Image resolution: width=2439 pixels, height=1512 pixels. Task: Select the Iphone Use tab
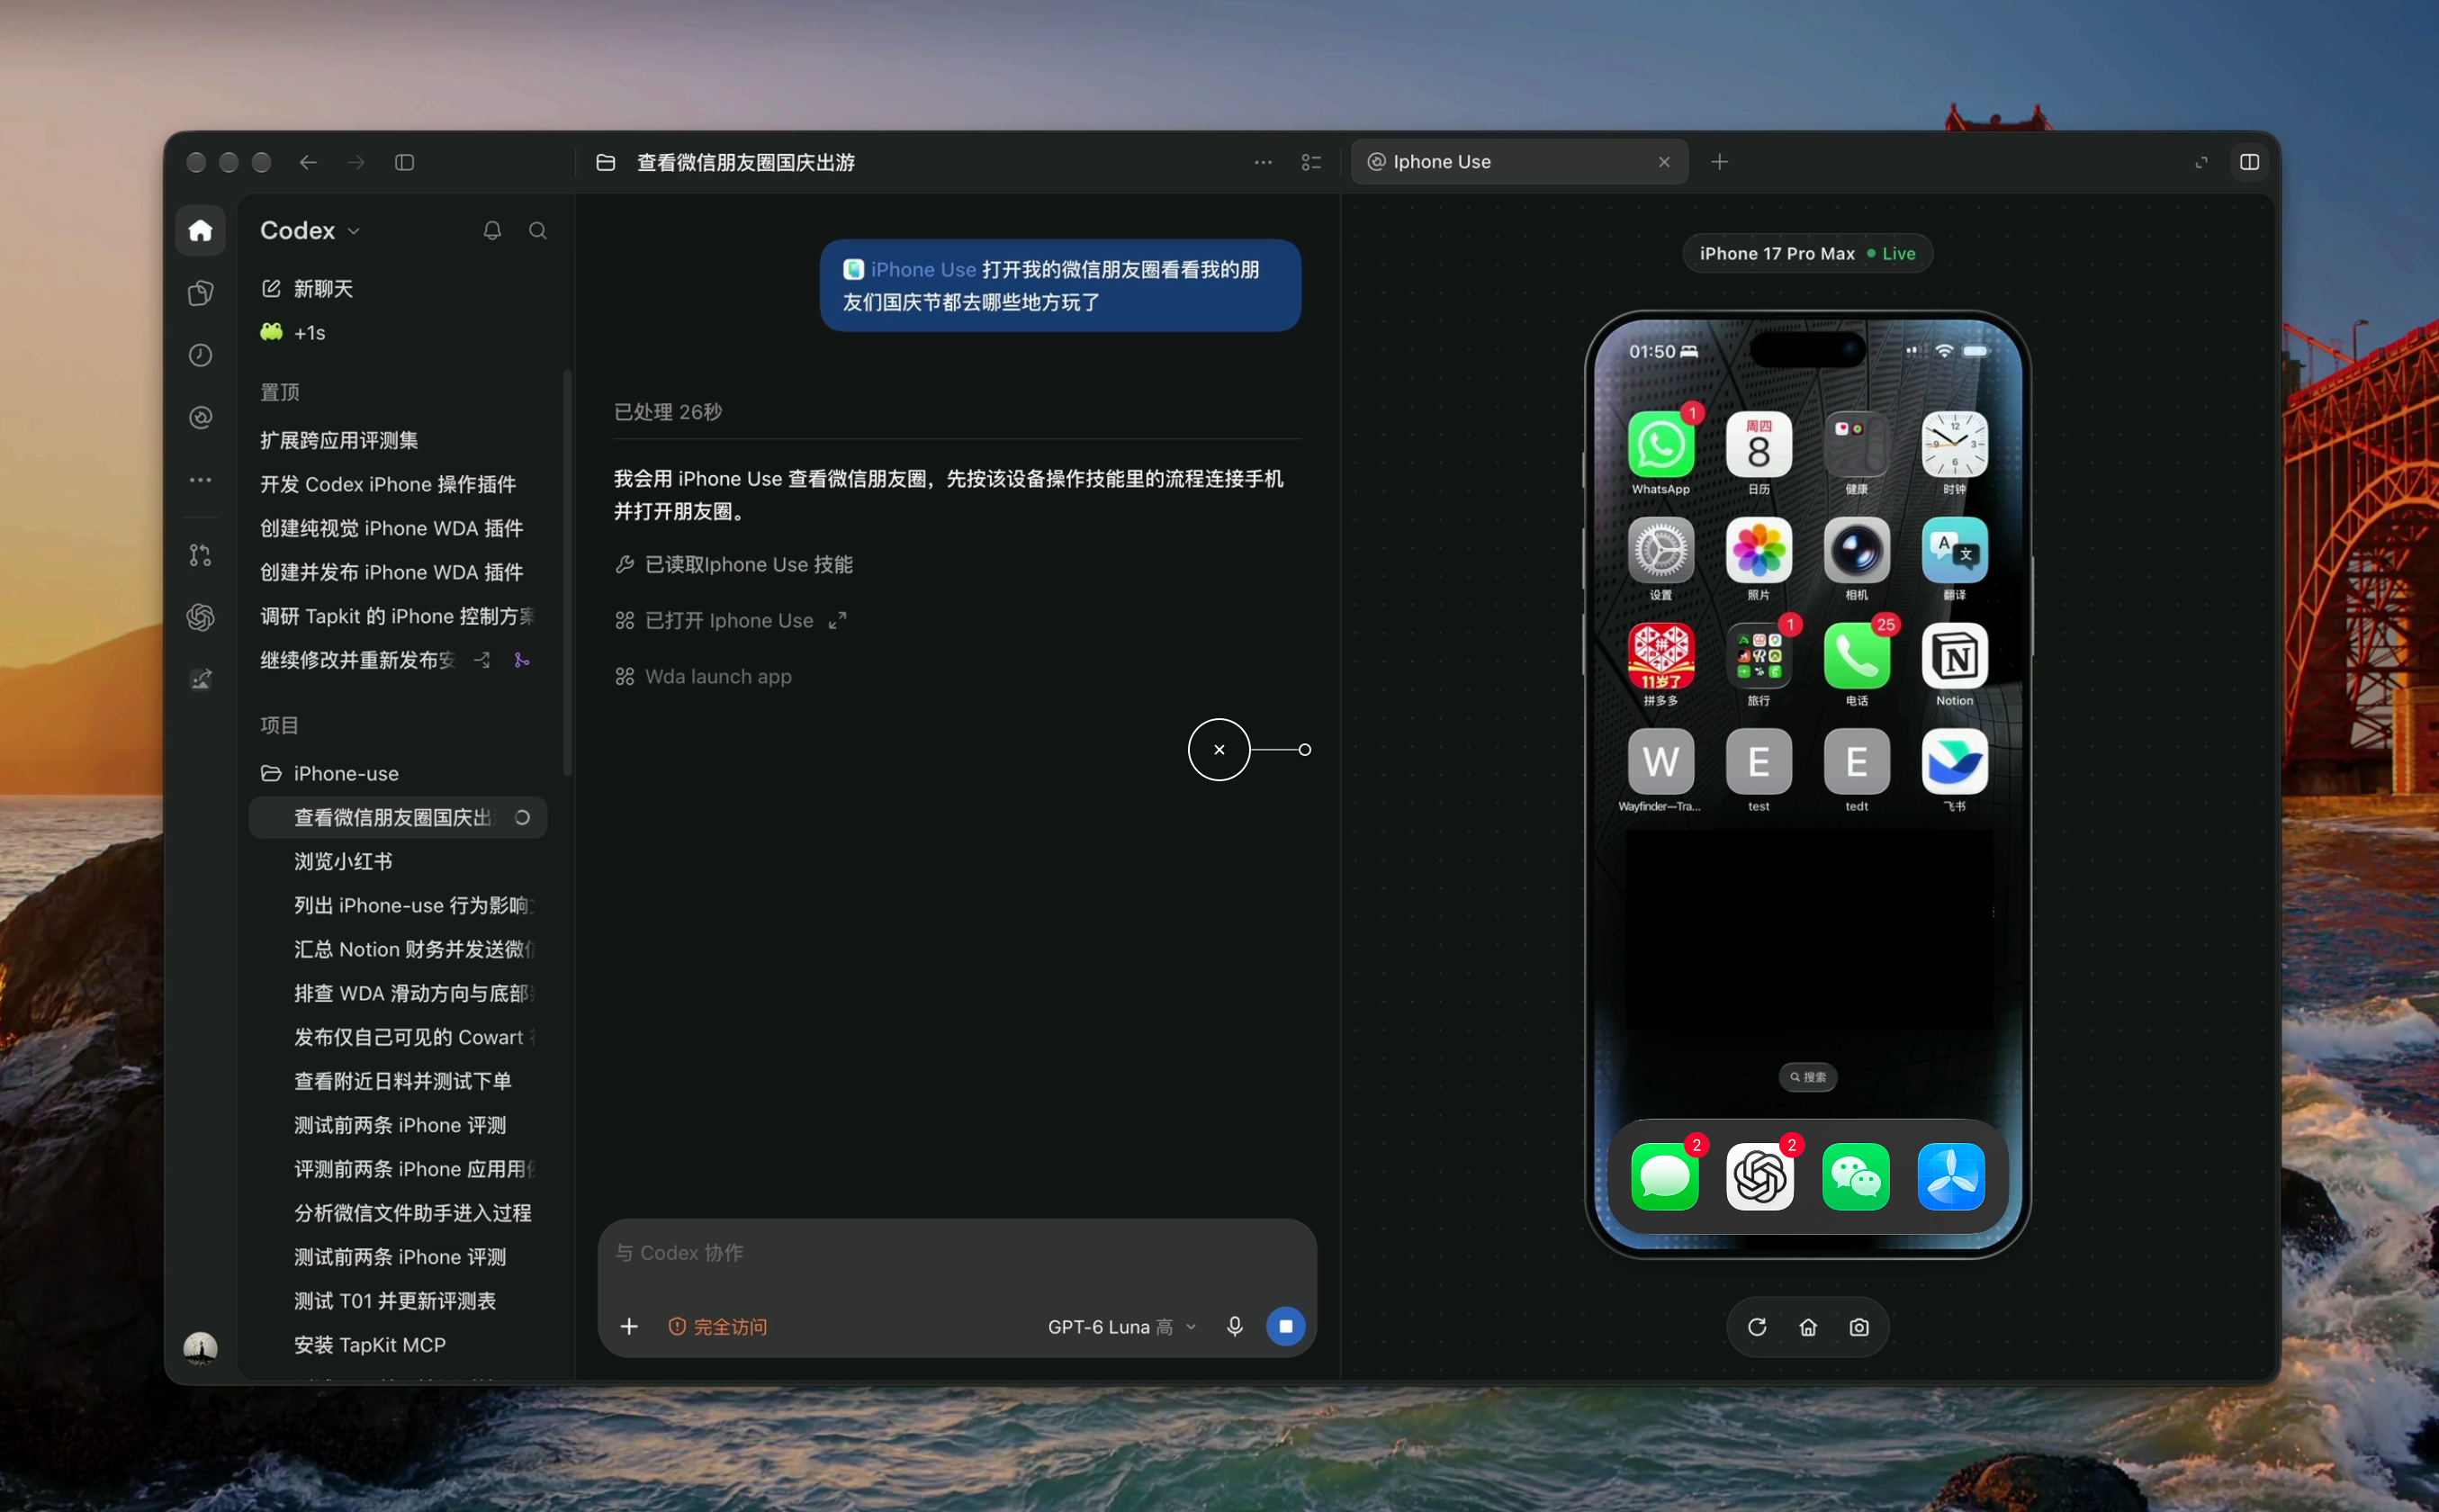1518,162
